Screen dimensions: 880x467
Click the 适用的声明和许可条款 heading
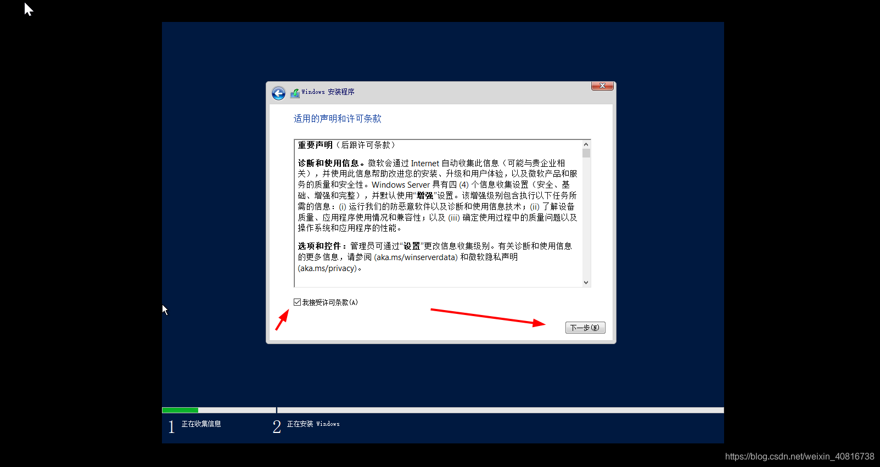(x=337, y=119)
